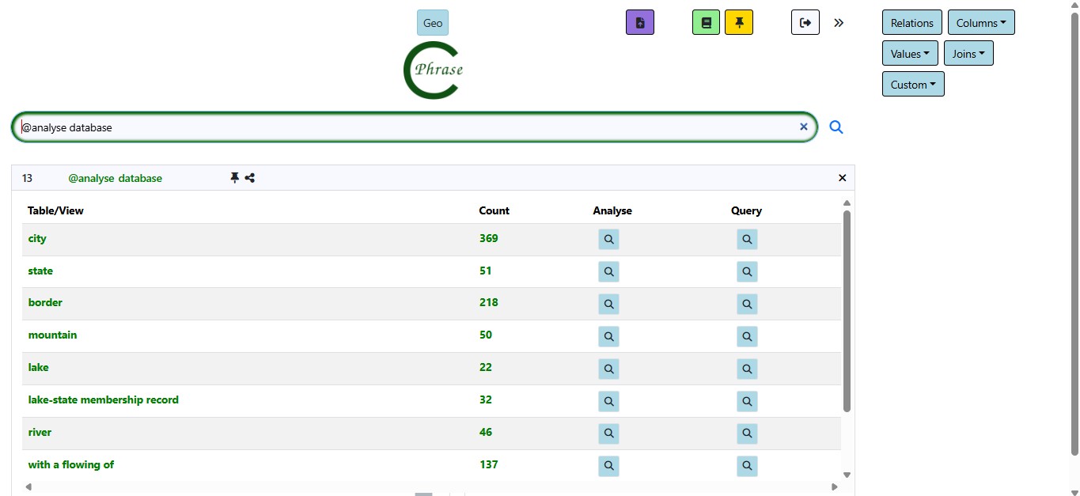
Task: Click the blue search magnifier icon
Action: coord(836,127)
